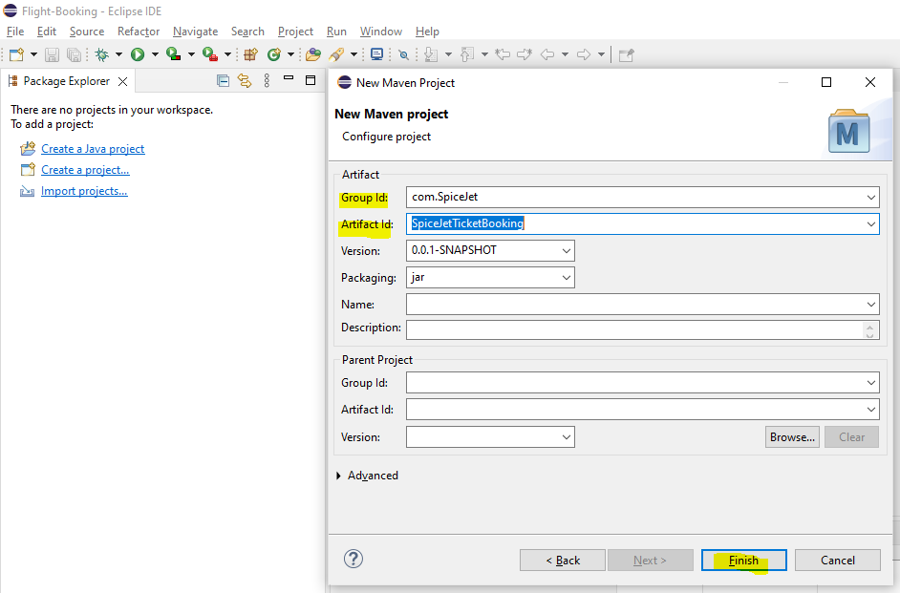Click the green Run icon
Viewport: 900px width, 593px height.
(138, 54)
